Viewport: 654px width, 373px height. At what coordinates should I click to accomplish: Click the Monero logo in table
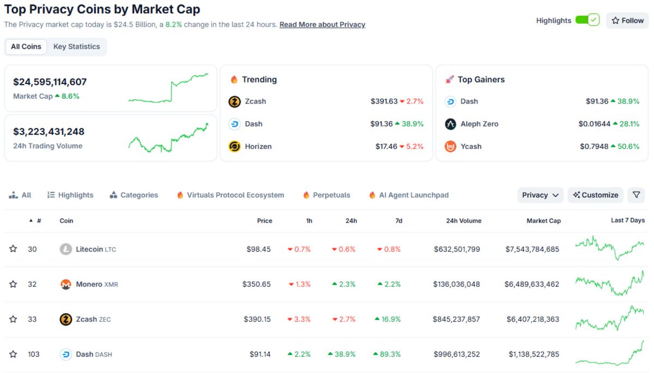(x=66, y=284)
